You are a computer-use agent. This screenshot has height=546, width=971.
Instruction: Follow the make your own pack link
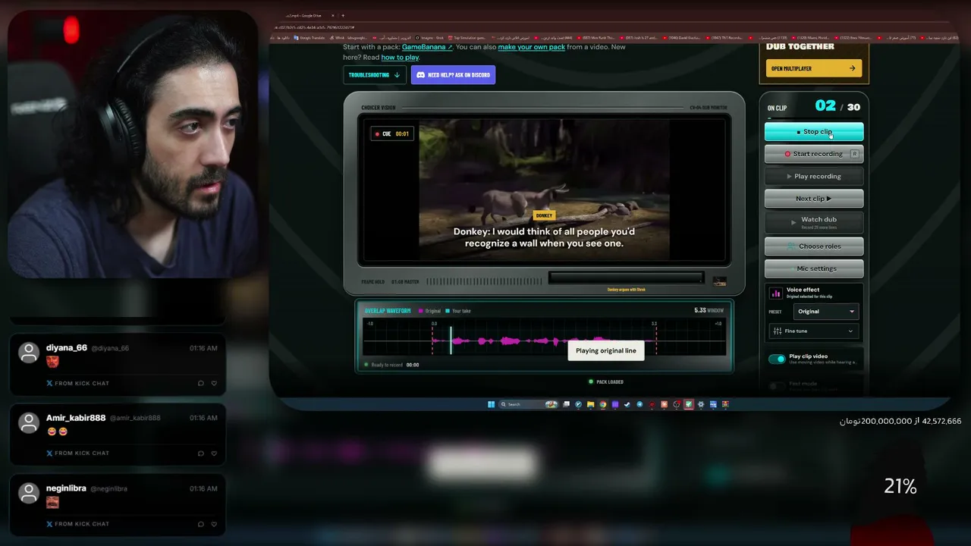(x=531, y=47)
